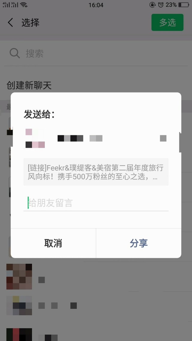This screenshot has height=341, width=192.
Task: Tap 取消 to cancel sharing
Action: coord(53,243)
